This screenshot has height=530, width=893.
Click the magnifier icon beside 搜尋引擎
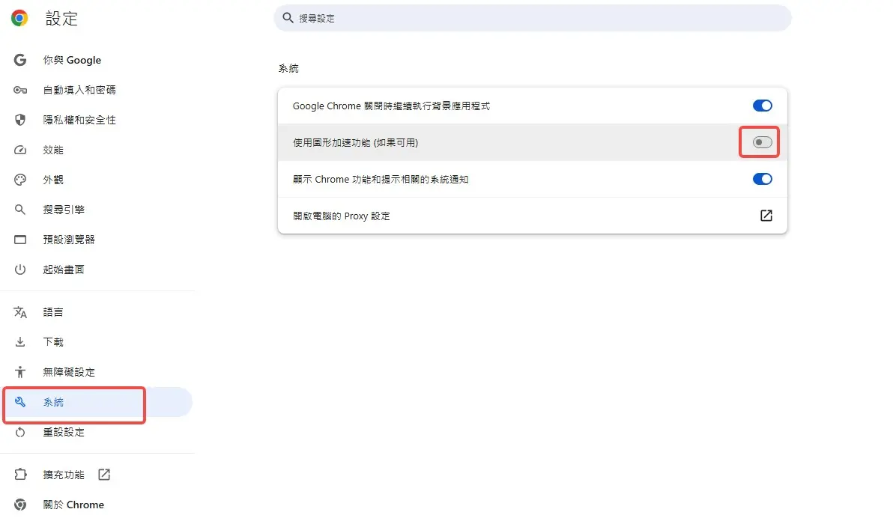point(20,210)
